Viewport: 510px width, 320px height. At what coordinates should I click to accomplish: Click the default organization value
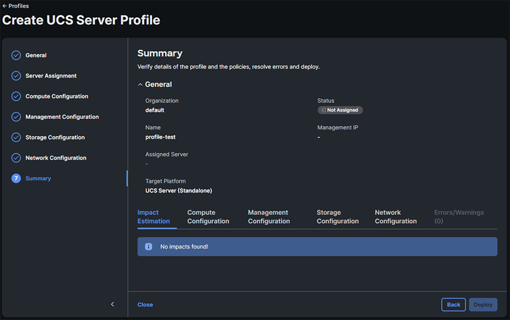pos(155,110)
